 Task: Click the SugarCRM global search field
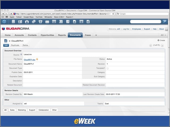pyautogui.click(x=146, y=21)
